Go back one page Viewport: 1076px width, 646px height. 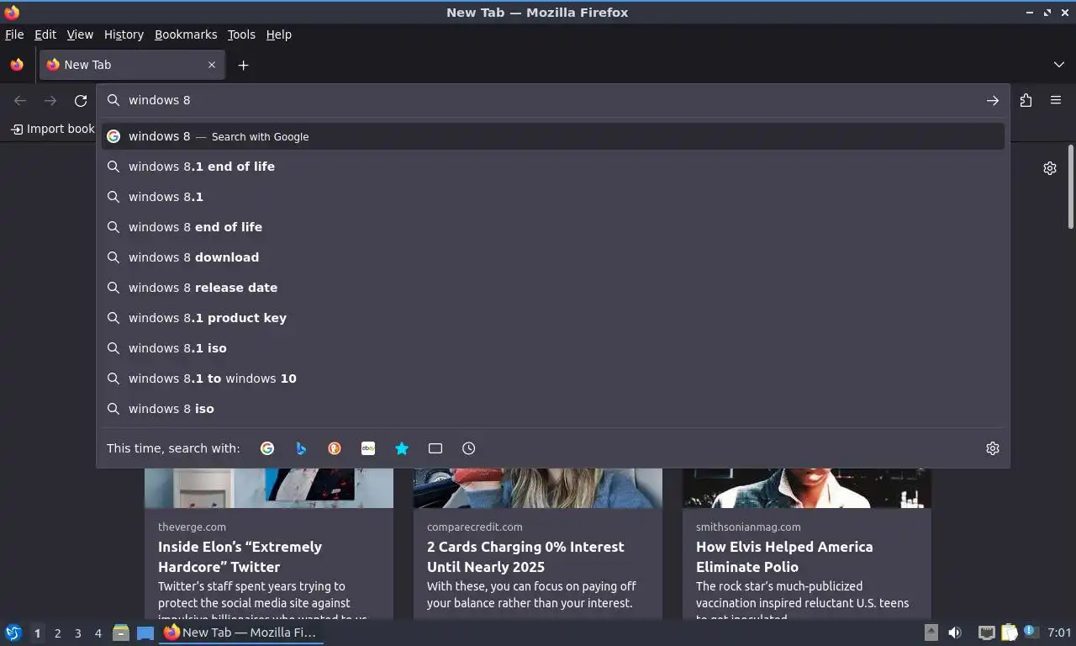click(20, 100)
